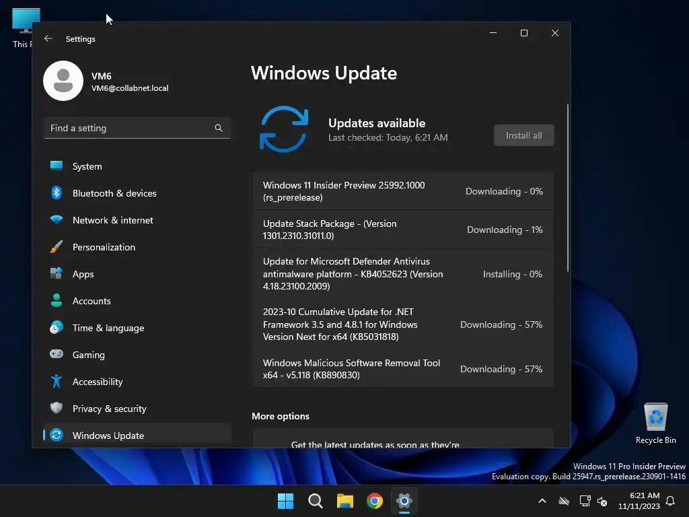Open Privacy & security
The width and height of the screenshot is (689, 517).
coord(137,409)
